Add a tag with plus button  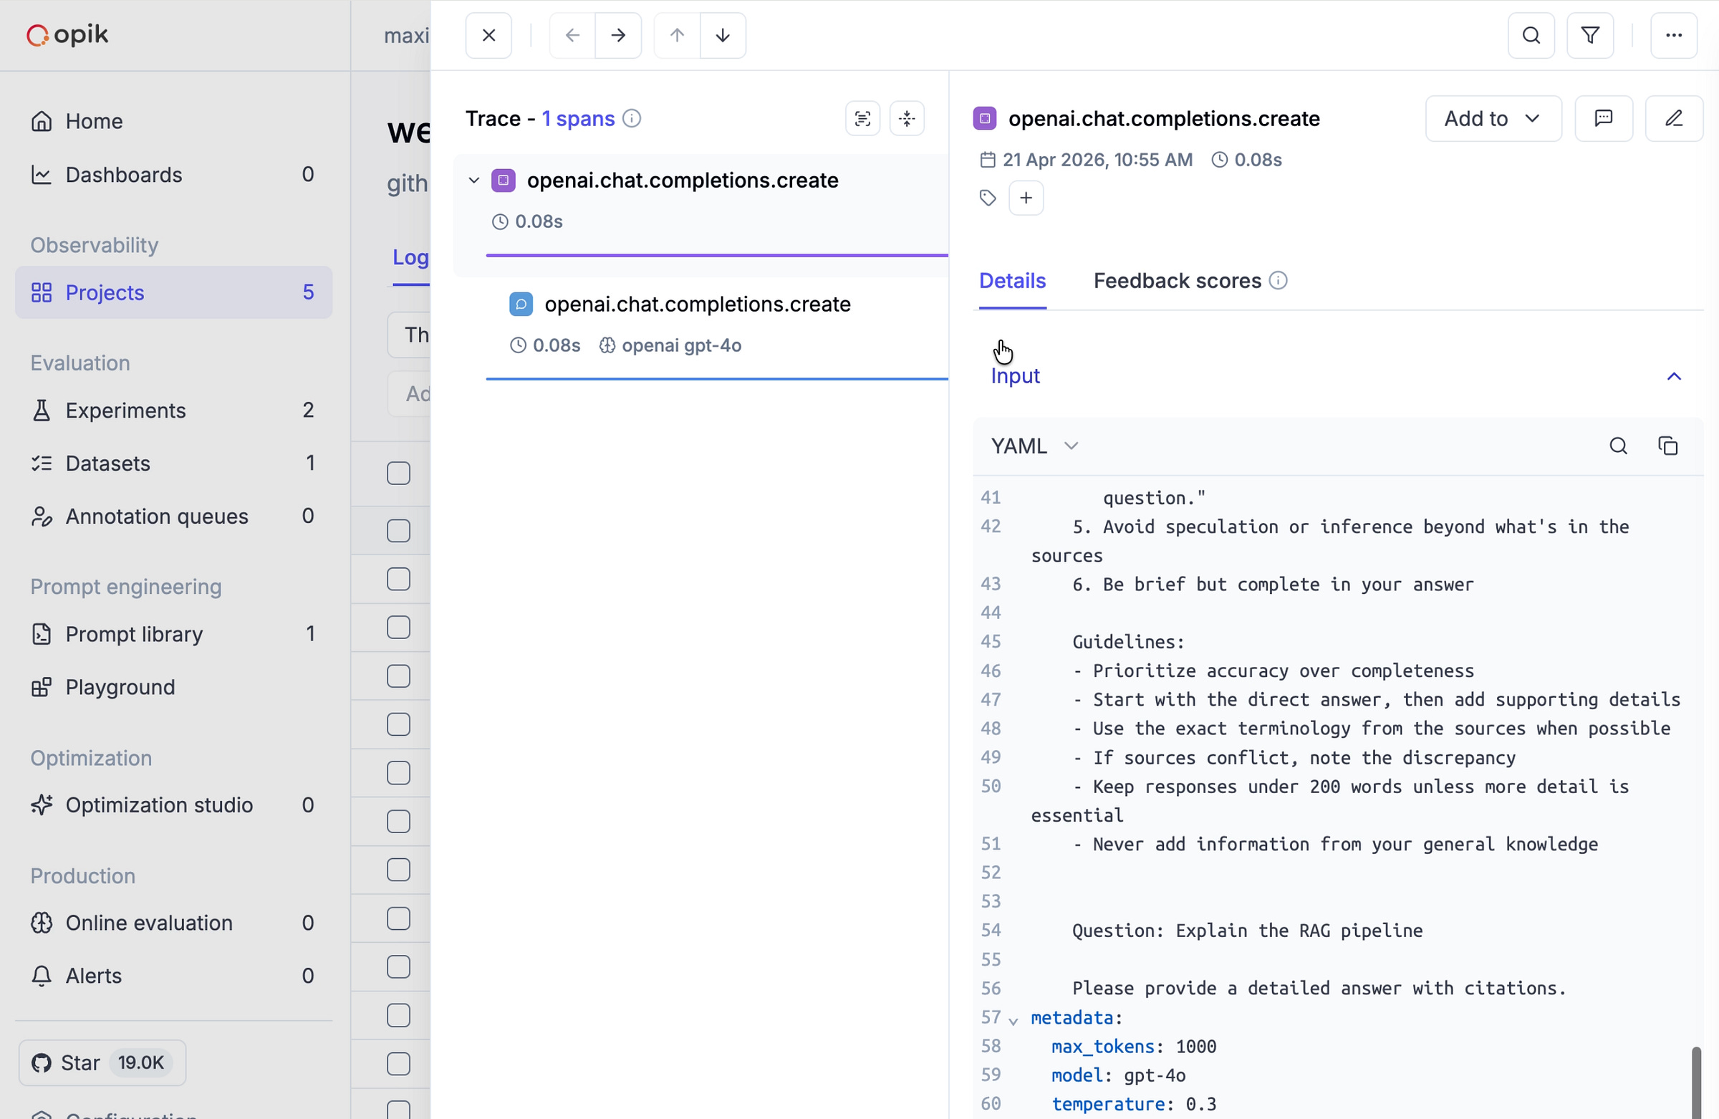[1026, 198]
